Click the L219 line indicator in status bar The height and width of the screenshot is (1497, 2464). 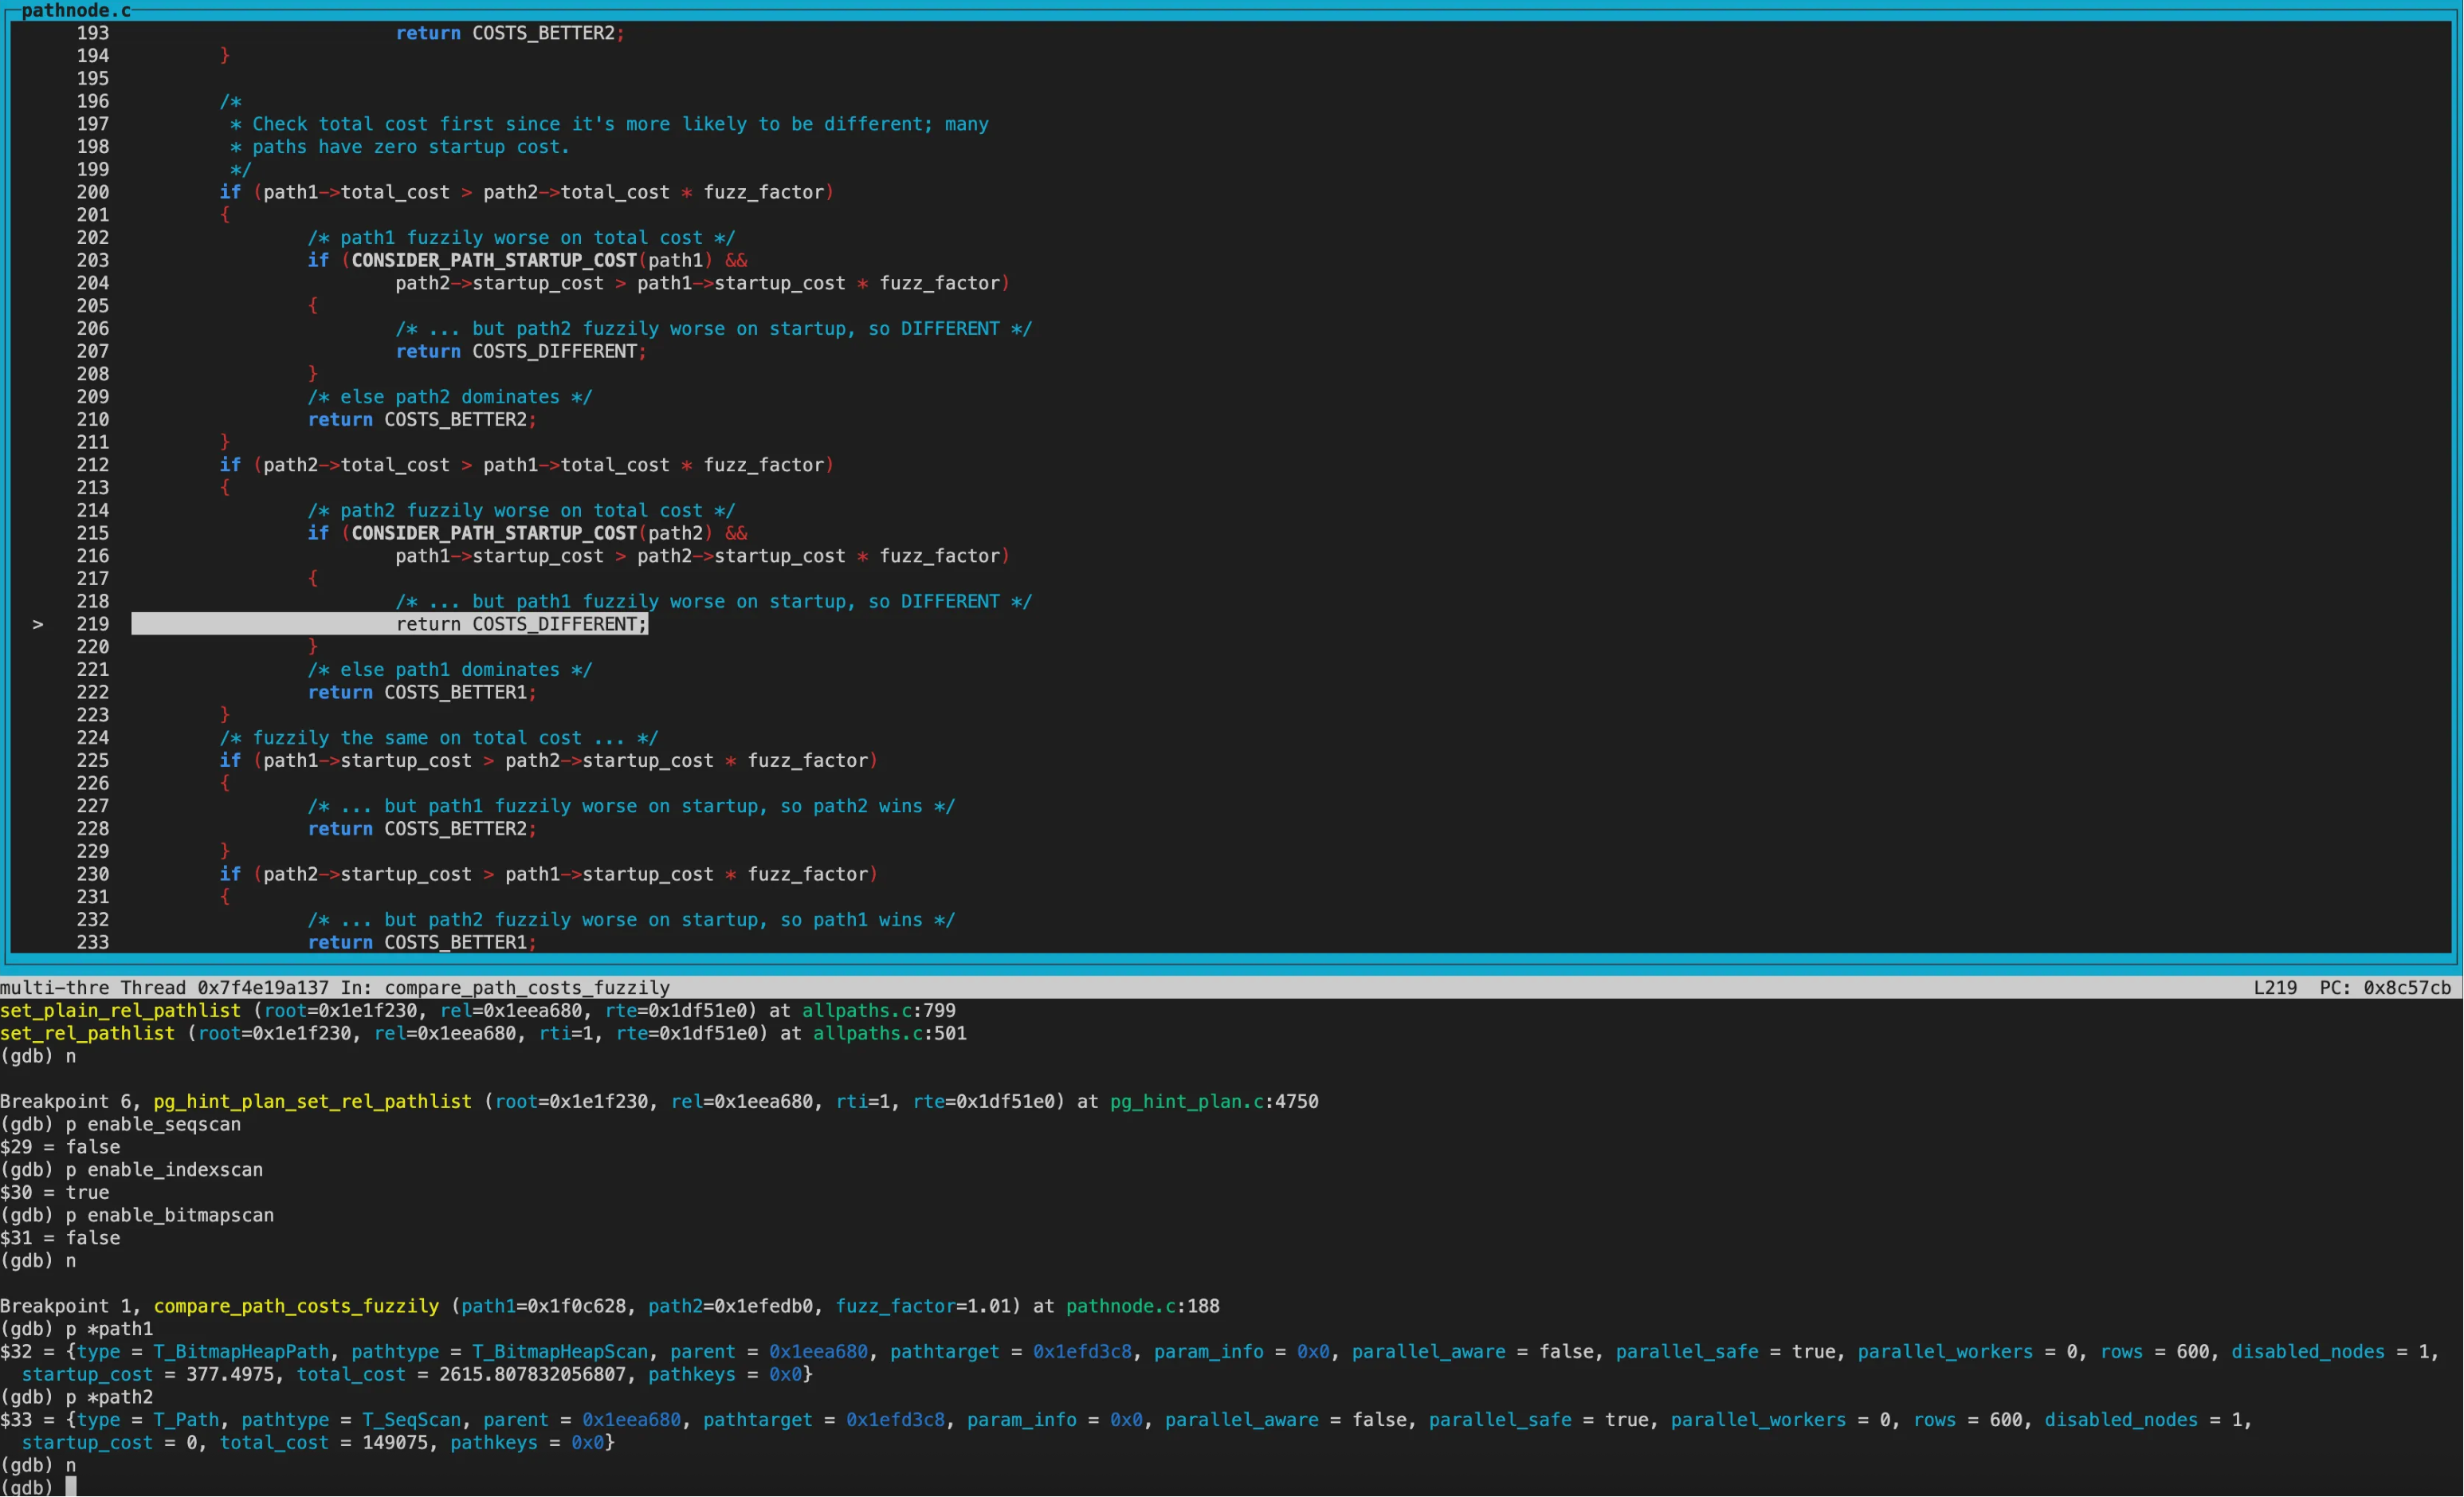(2275, 988)
